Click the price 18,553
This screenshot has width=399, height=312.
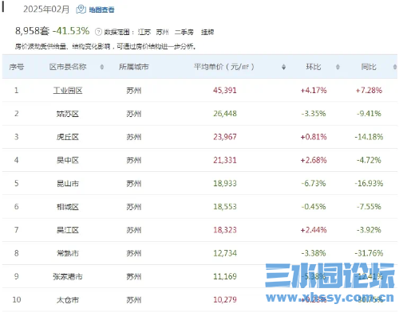tap(225, 207)
